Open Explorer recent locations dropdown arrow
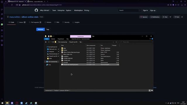Viewport: 187px width, 105px height. (51, 42)
